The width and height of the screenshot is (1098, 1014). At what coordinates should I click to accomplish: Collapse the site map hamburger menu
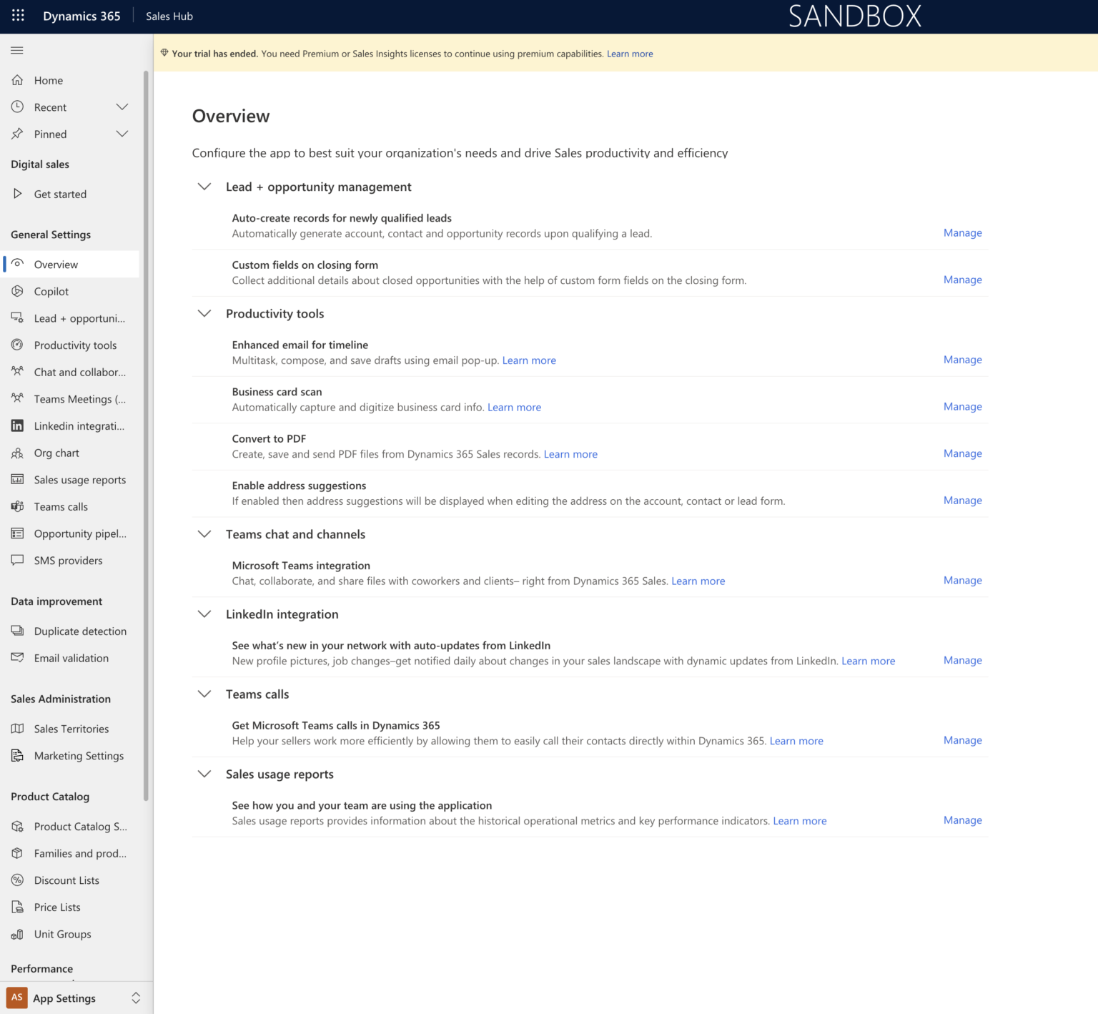pos(17,50)
